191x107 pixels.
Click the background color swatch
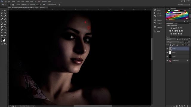pos(4,40)
